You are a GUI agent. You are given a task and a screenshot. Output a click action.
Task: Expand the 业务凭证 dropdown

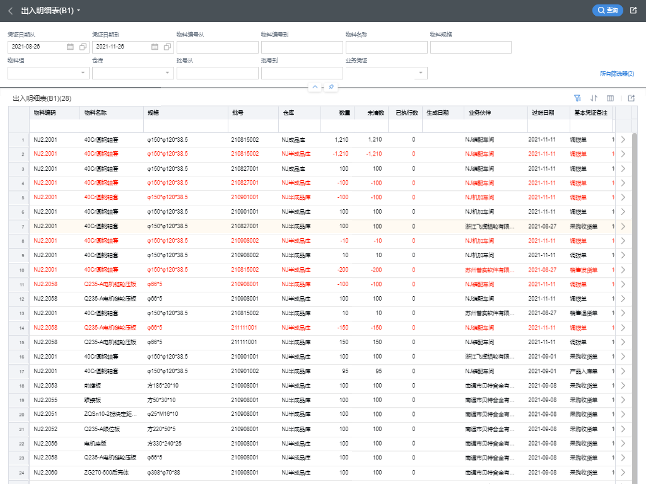click(x=421, y=73)
